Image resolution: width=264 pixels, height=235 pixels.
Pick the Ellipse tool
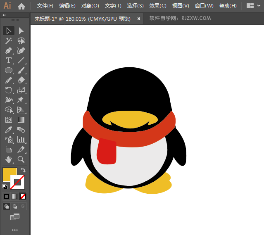tap(8, 70)
